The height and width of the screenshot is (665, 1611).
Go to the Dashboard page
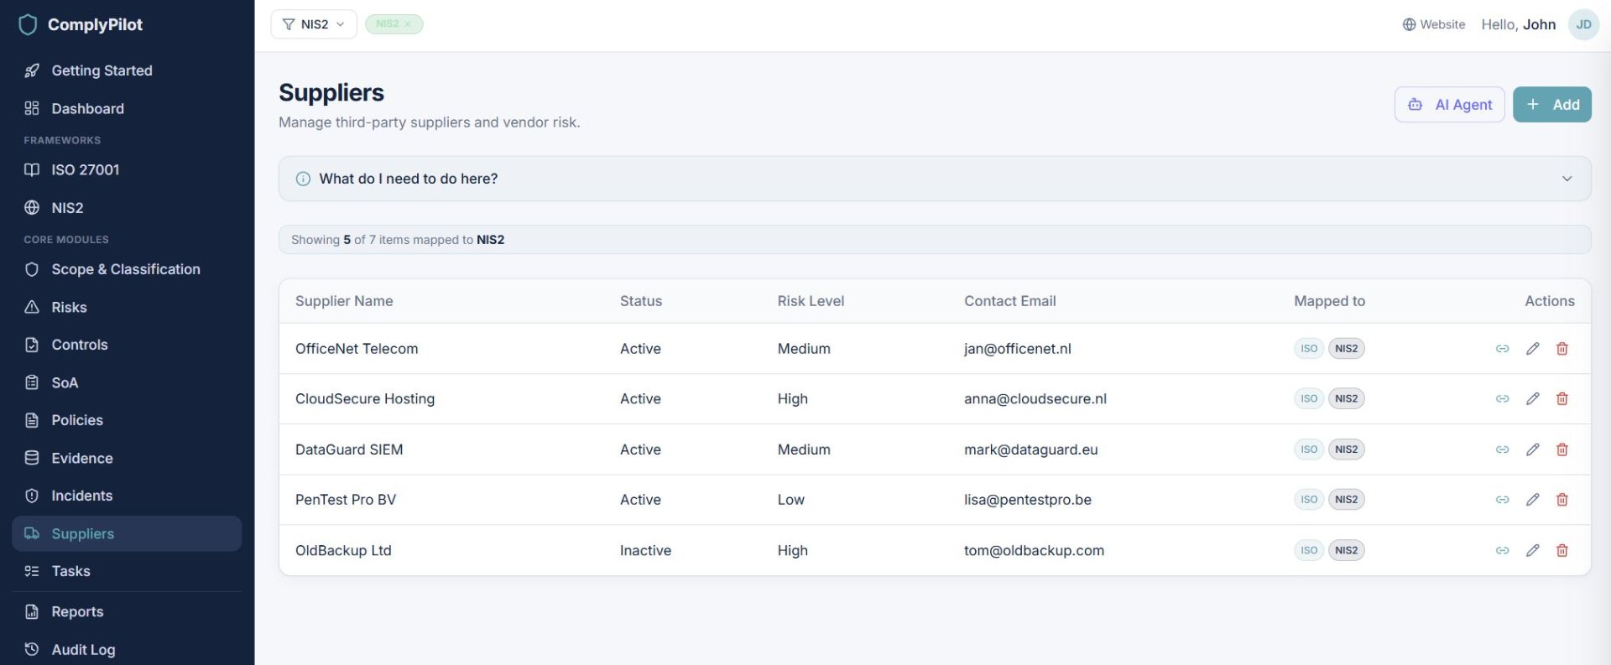(127, 108)
